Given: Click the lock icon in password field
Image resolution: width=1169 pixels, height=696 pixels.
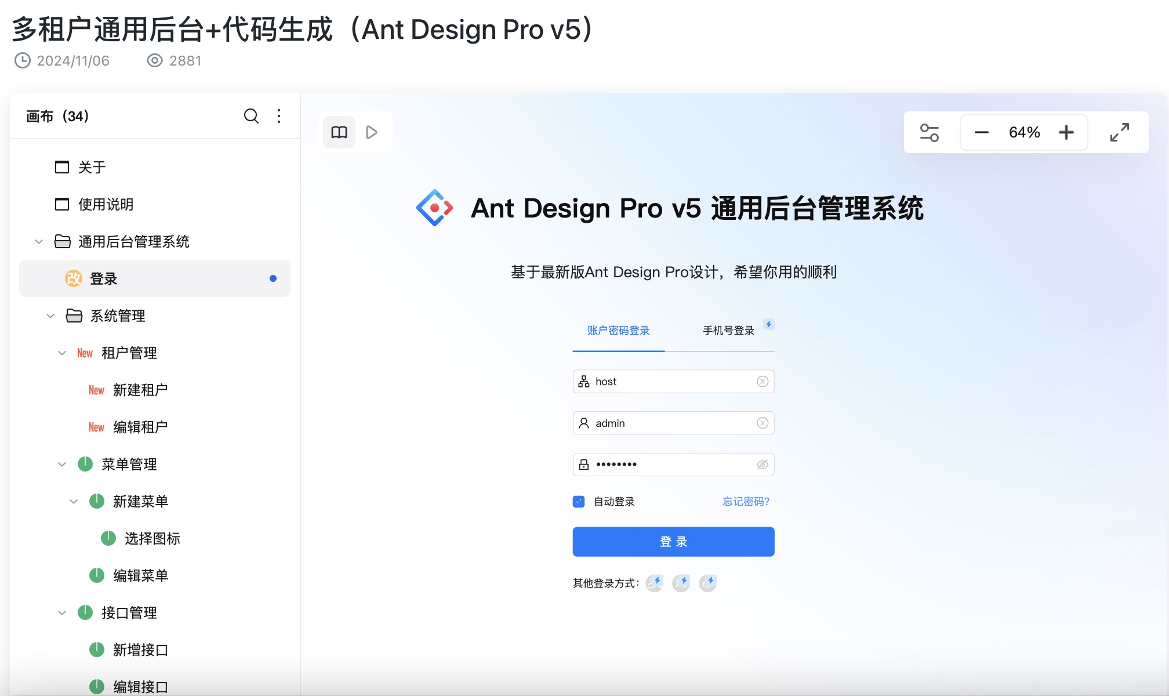Looking at the screenshot, I should click(x=584, y=465).
